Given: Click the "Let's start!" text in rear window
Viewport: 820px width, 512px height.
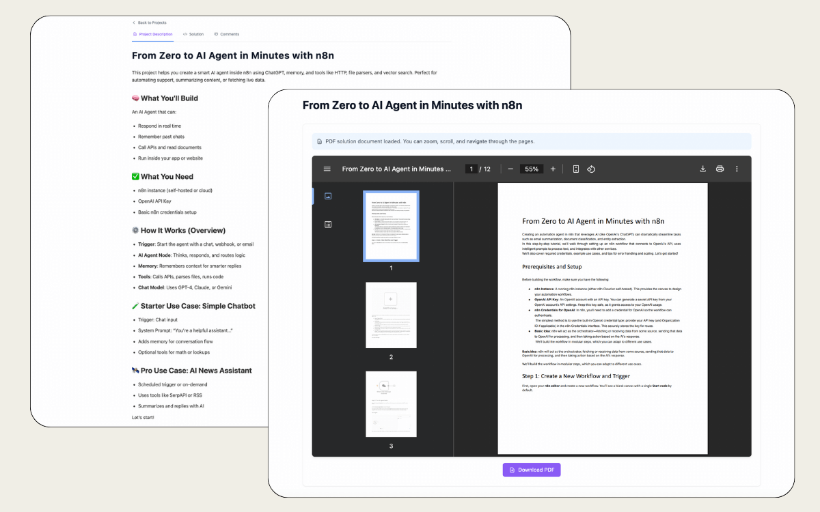Looking at the screenshot, I should coord(143,417).
